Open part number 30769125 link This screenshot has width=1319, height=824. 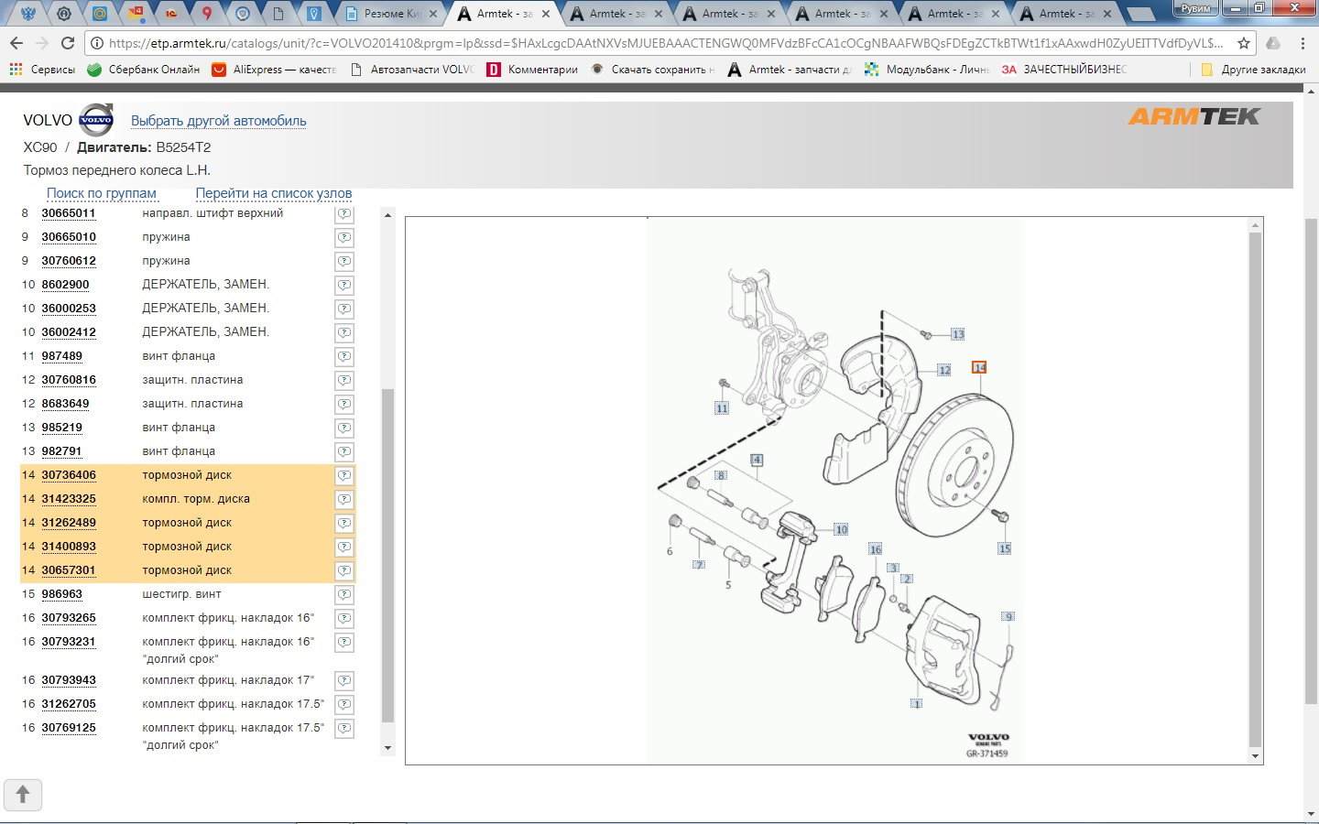pyautogui.click(x=69, y=728)
